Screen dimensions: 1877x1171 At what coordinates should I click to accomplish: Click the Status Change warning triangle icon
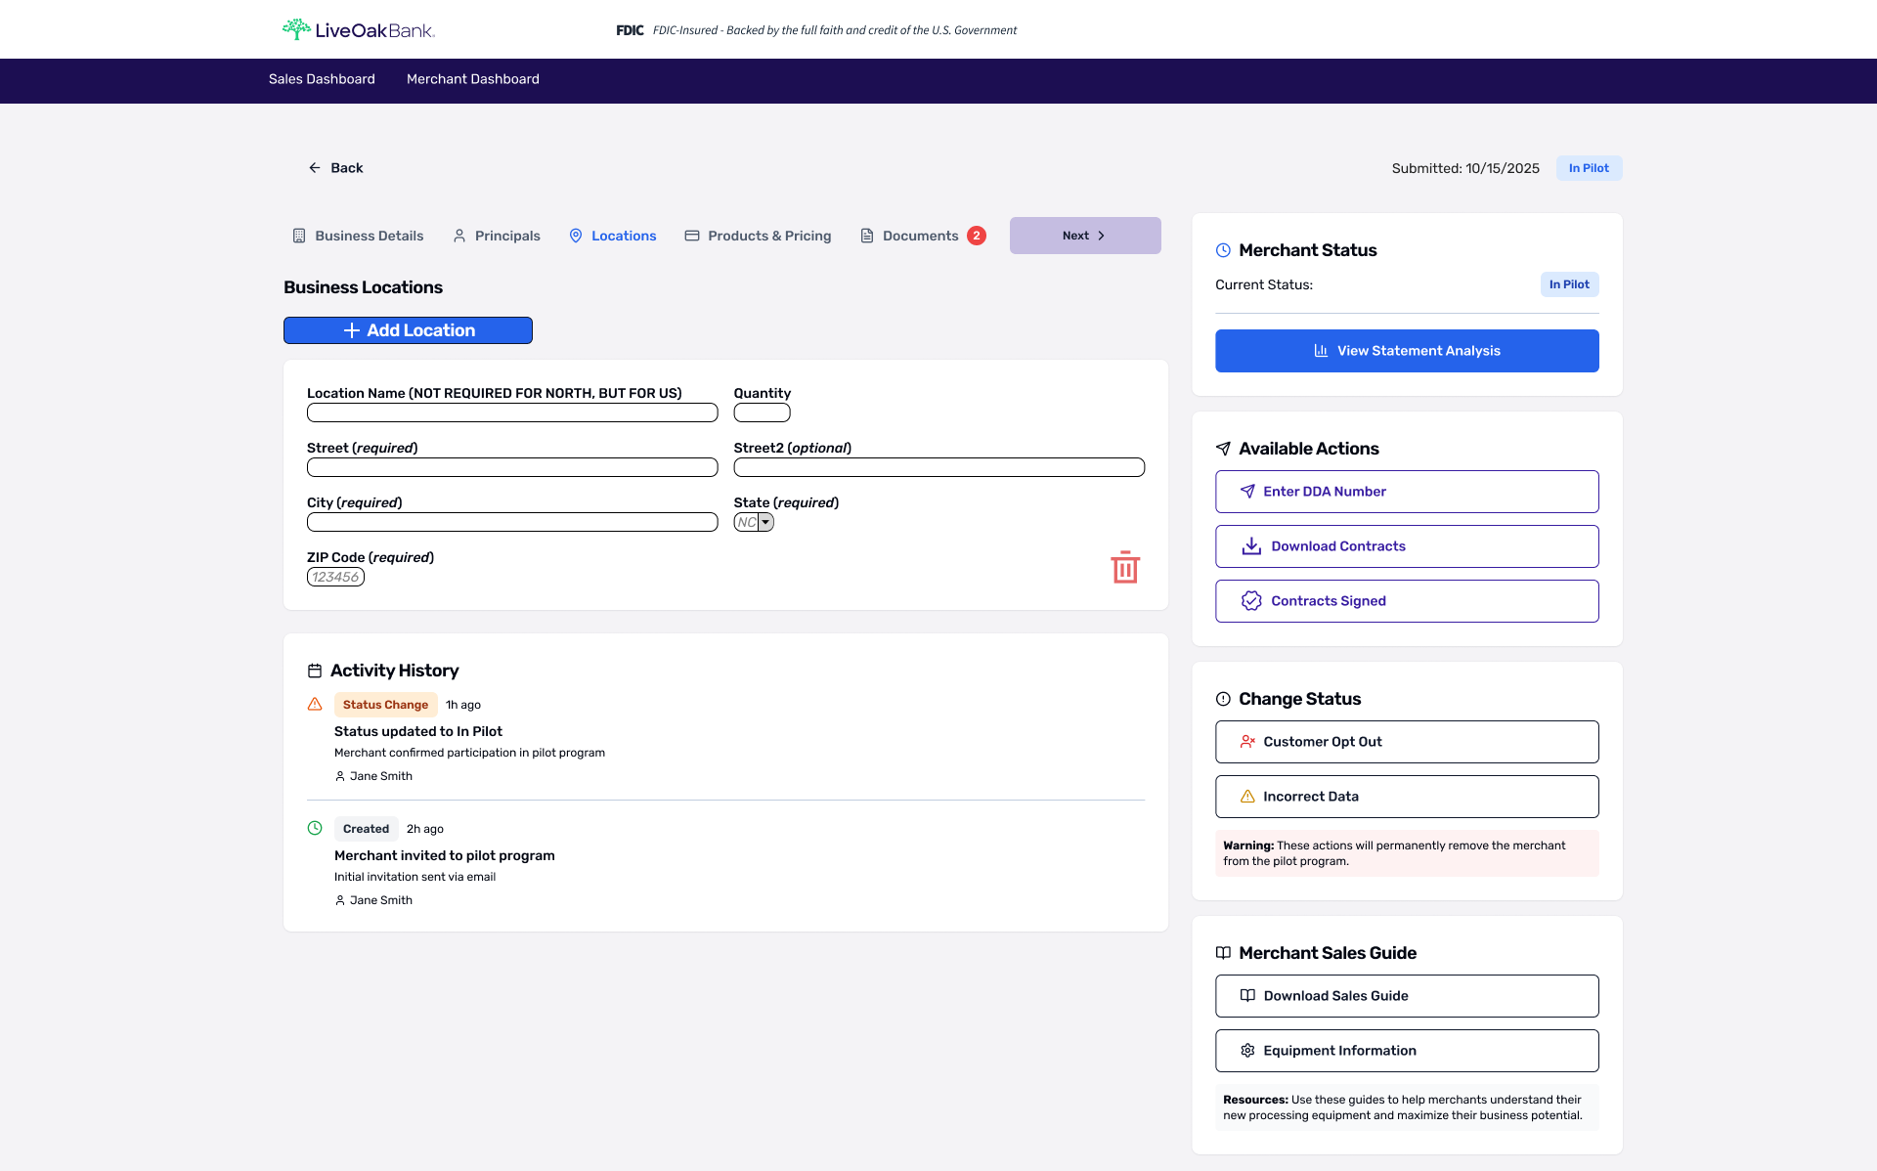tap(315, 704)
